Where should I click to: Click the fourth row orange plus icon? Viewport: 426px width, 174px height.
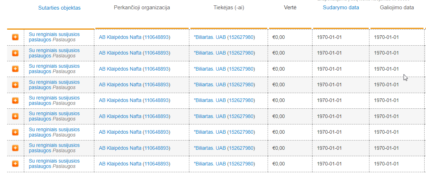pyautogui.click(x=15, y=85)
